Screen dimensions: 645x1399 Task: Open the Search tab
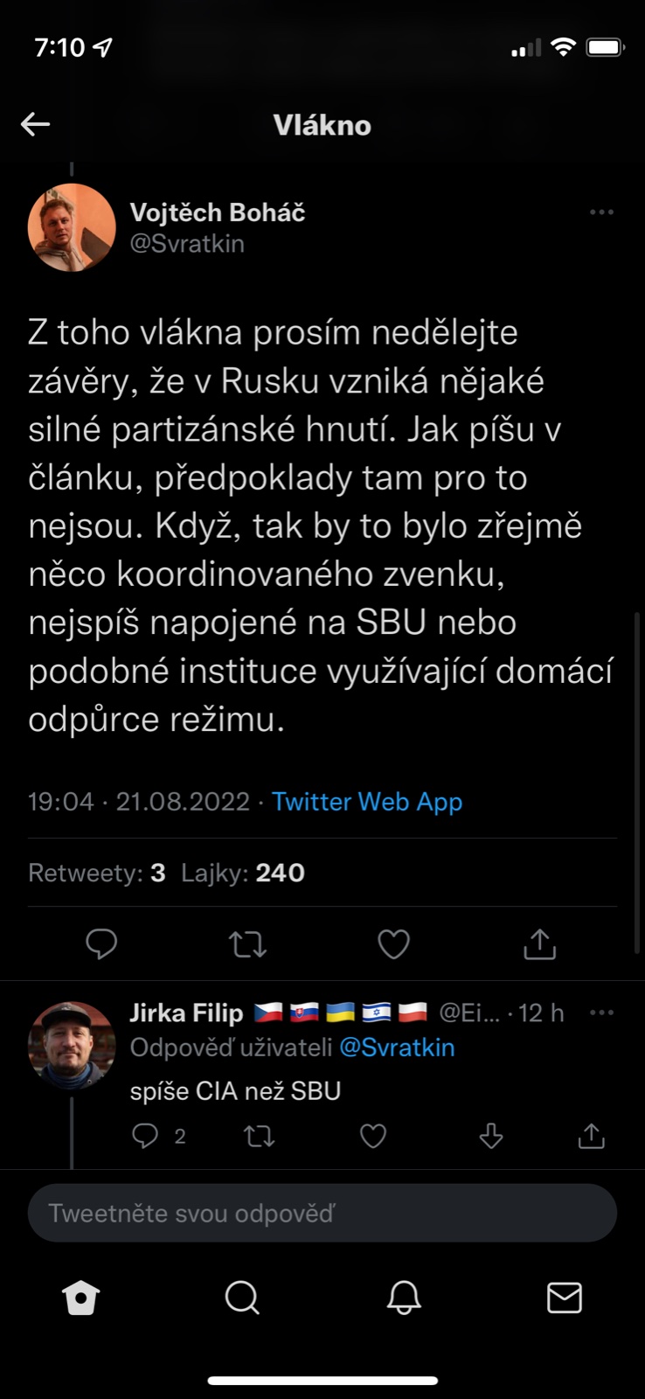242,1298
